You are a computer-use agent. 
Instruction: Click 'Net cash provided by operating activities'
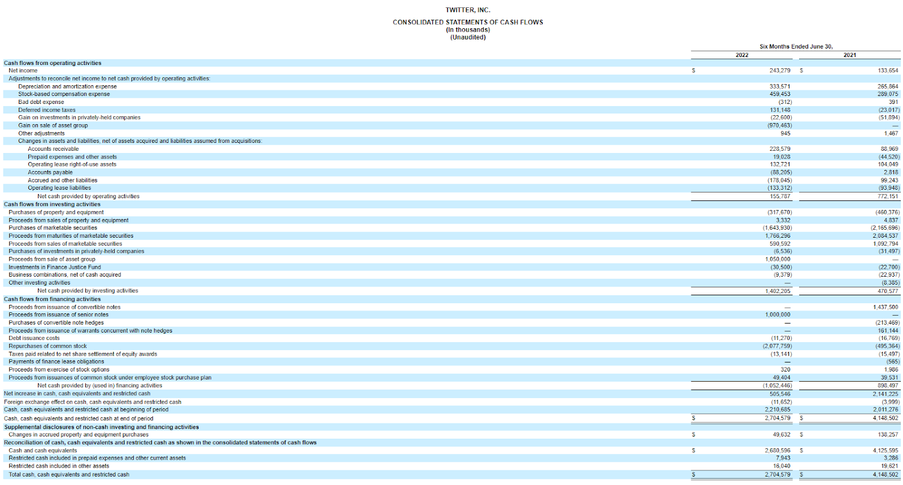click(89, 196)
